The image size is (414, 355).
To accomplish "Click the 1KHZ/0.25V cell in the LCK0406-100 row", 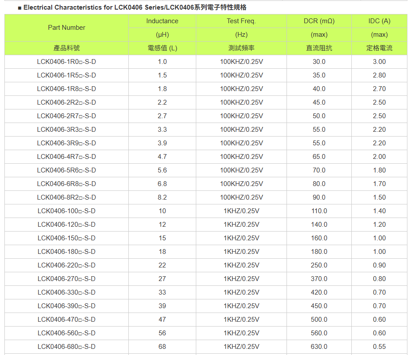I will point(241,211).
